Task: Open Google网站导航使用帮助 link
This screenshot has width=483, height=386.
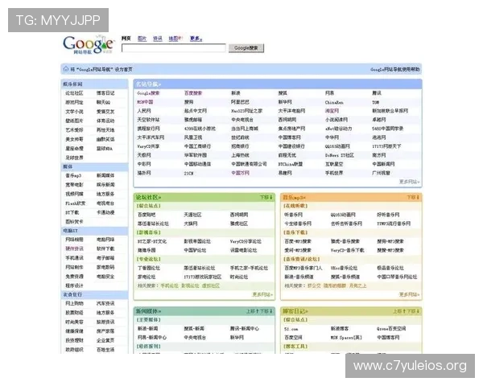Action: (x=395, y=69)
